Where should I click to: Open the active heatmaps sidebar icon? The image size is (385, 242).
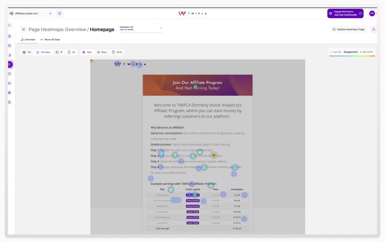point(10,65)
